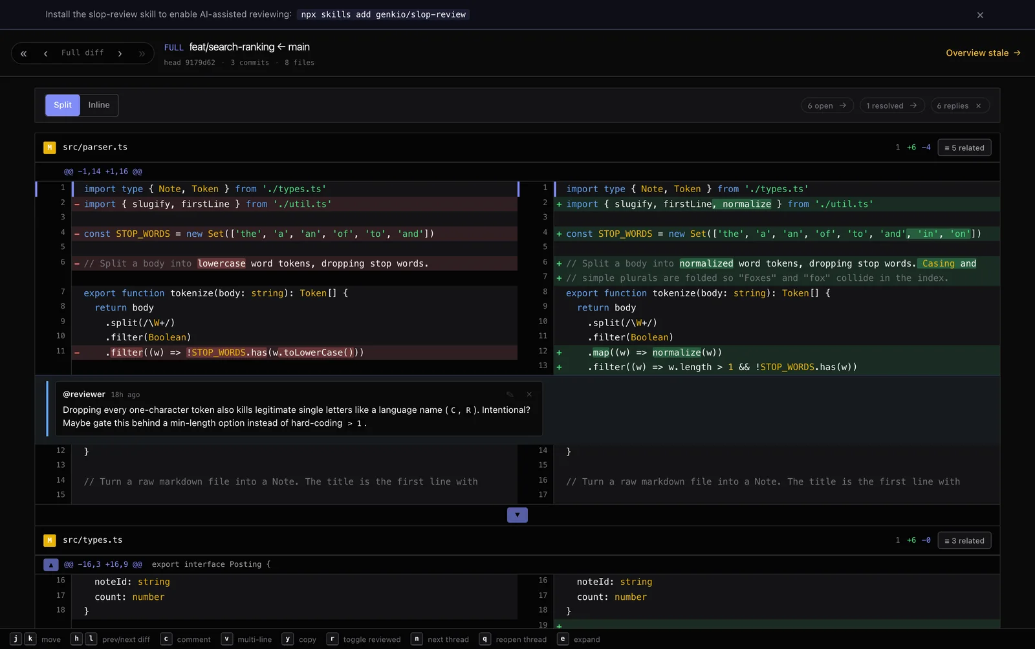Select the @reviewer author name
The image size is (1035, 649).
coord(84,394)
